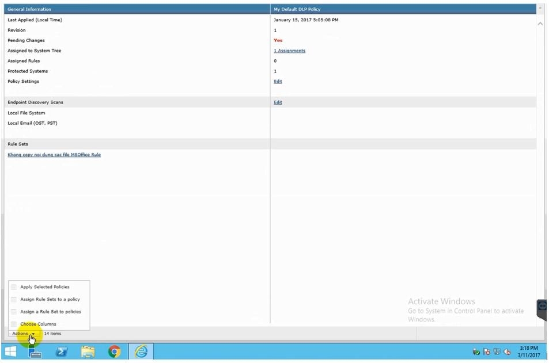
Task: Click the Internet Explorer taskbar icon
Action: point(141,351)
